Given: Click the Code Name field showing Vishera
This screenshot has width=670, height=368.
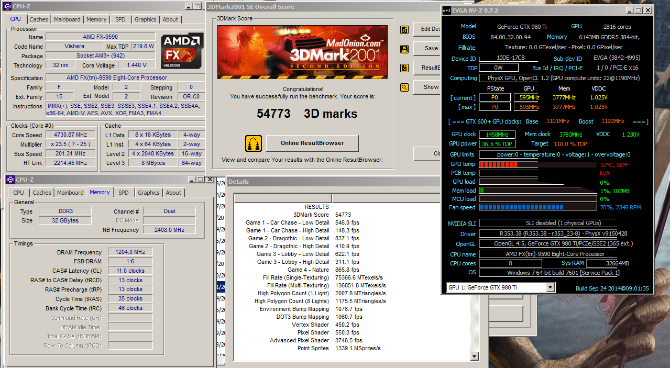Looking at the screenshot, I should (x=74, y=47).
